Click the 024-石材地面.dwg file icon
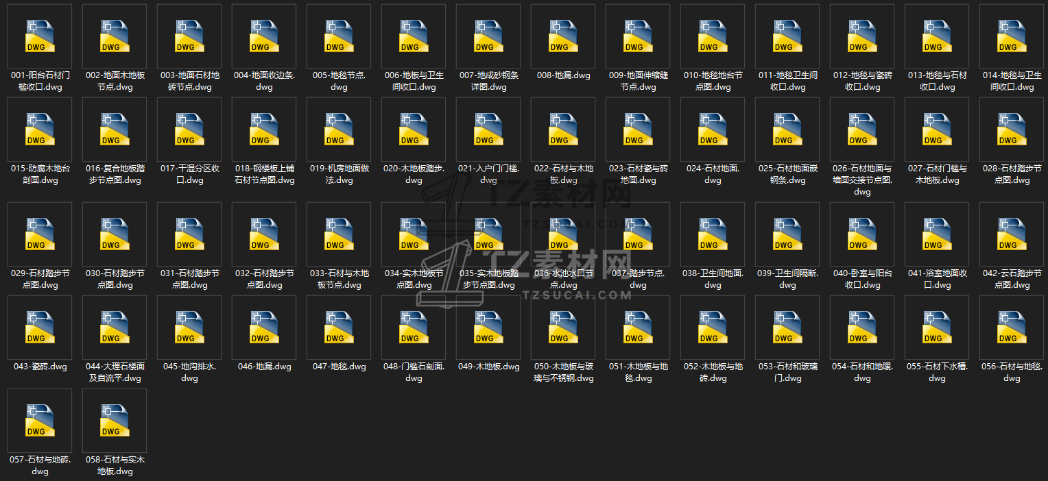 [713, 129]
